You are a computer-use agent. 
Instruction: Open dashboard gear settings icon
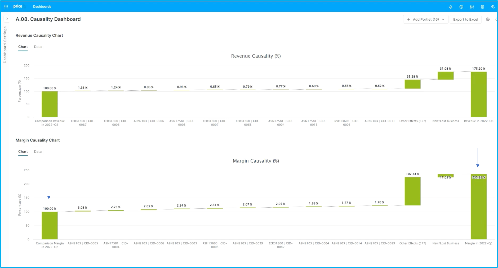point(488,19)
